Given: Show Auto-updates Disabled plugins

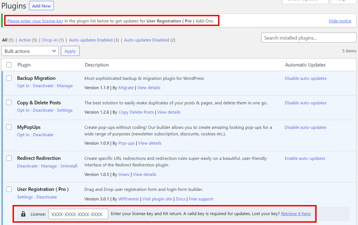Looking at the screenshot, I should pyautogui.click(x=146, y=40).
